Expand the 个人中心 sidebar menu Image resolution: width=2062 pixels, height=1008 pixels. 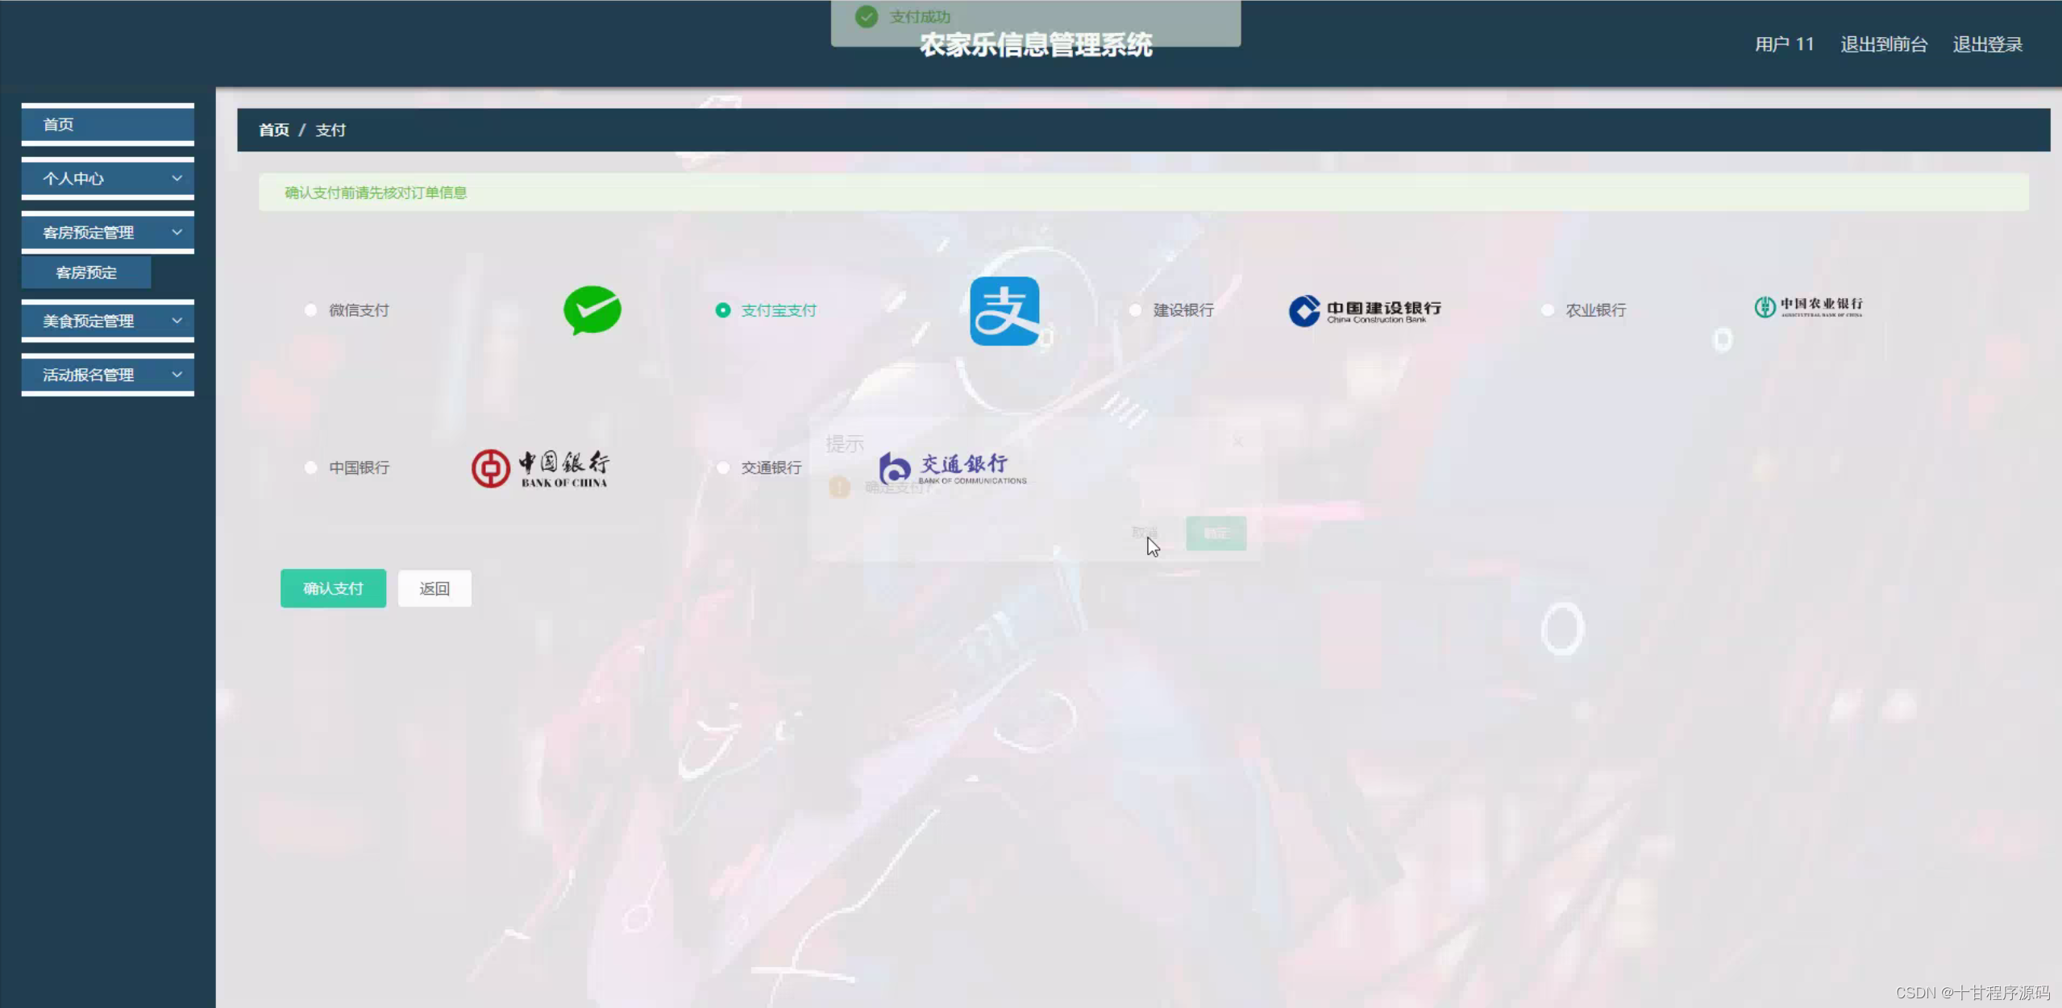(x=107, y=178)
